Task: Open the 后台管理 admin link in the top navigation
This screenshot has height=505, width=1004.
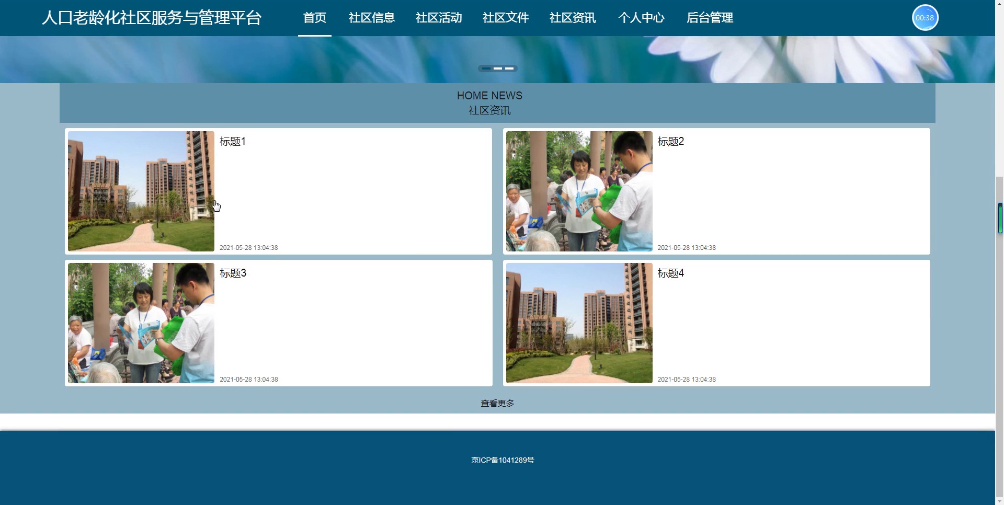Action: tap(710, 18)
